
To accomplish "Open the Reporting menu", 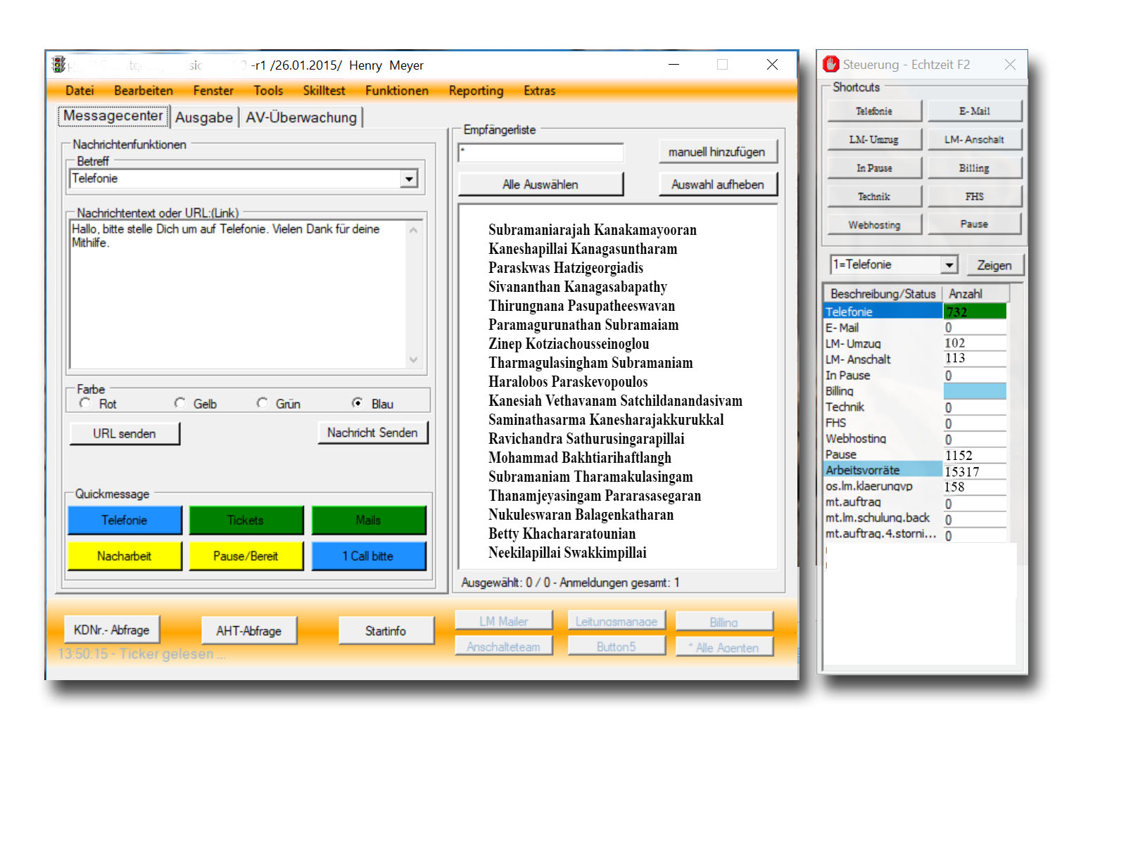I will (476, 91).
